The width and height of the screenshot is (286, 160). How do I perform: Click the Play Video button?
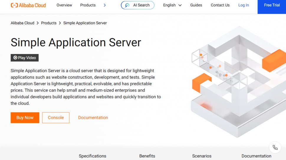click(x=25, y=58)
